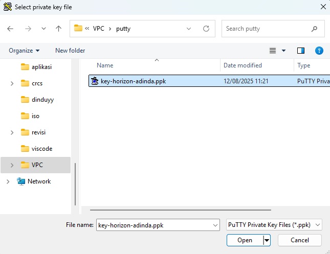330x254 pixels.
Task: Click the aplikasi folder icon
Action: 25,67
